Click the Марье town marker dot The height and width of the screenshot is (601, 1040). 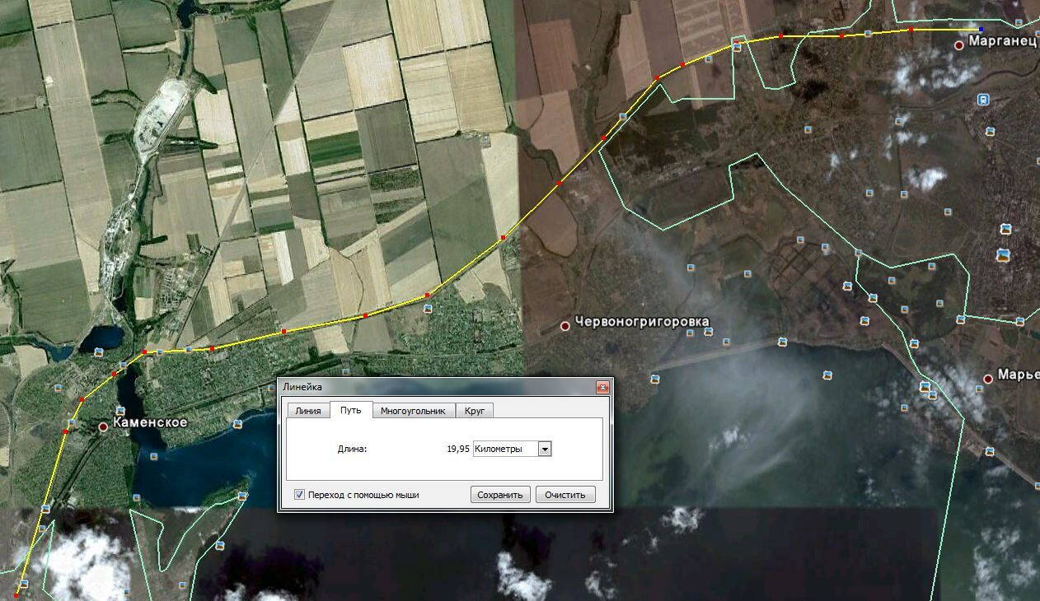coord(988,379)
